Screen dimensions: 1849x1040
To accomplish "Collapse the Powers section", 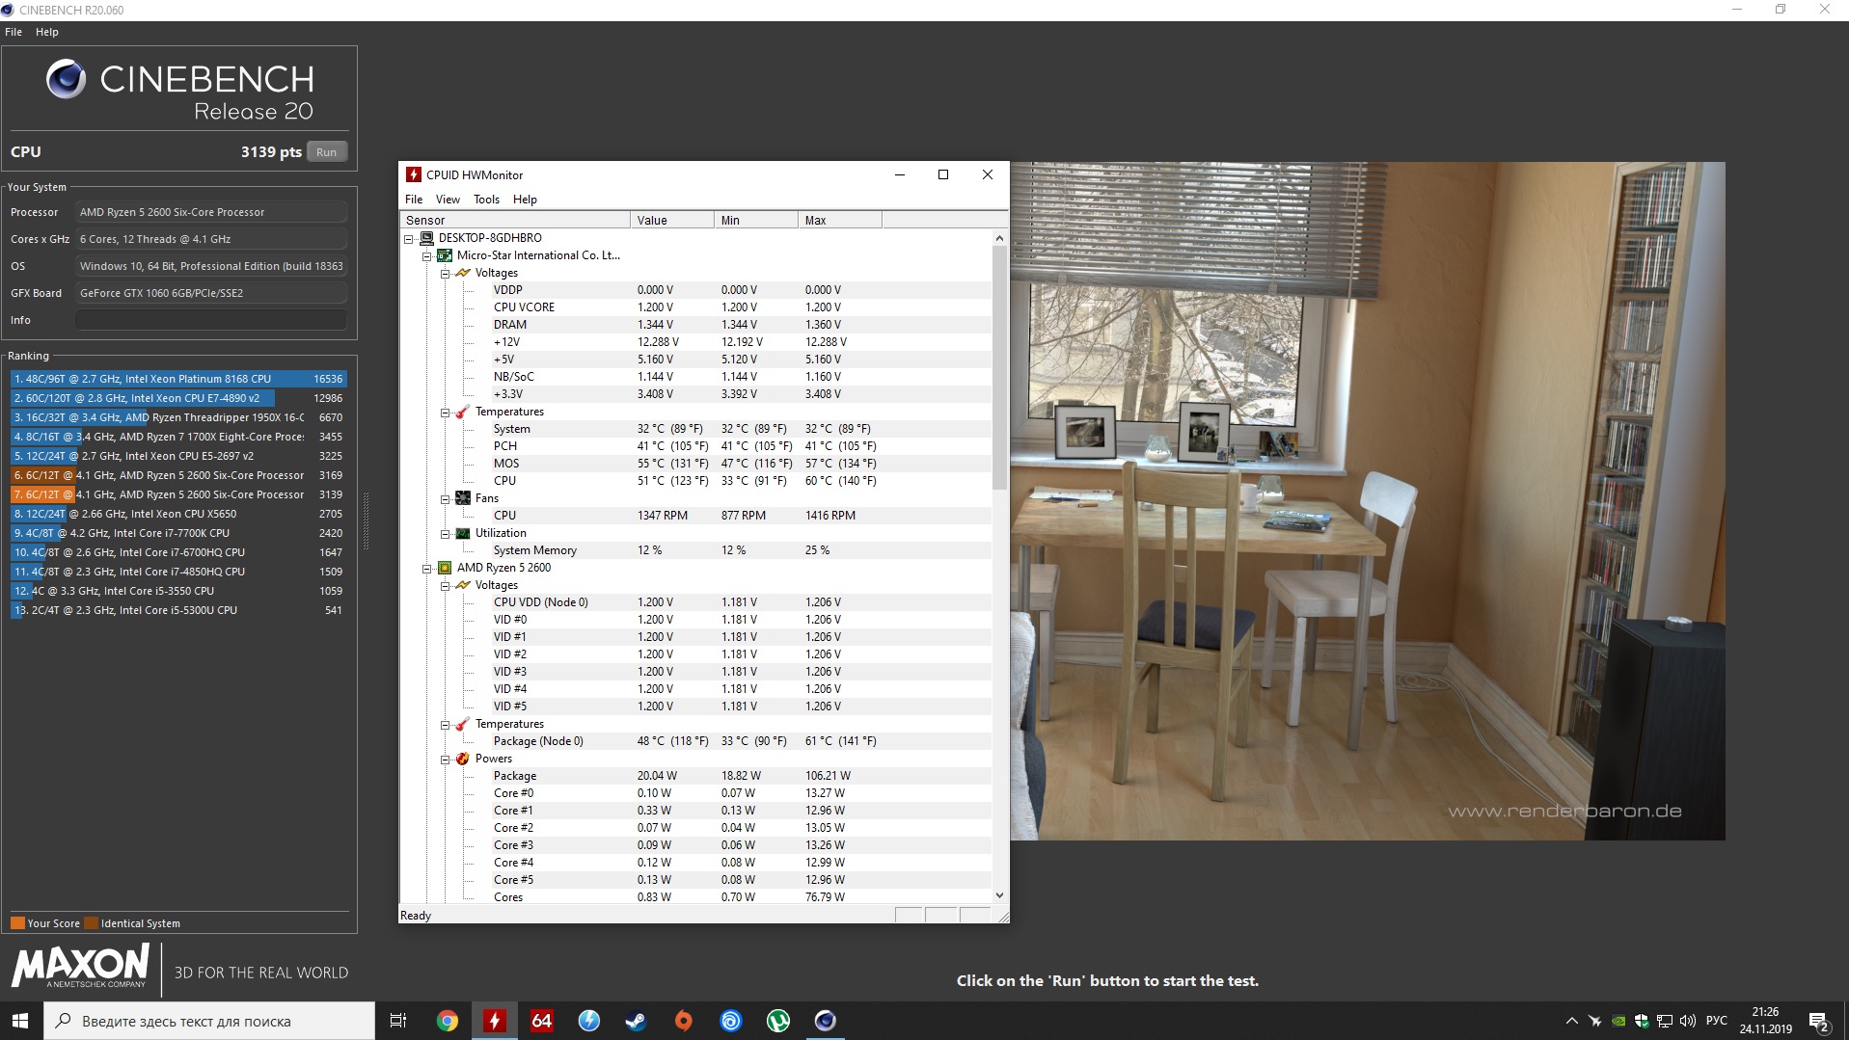I will pos(445,759).
